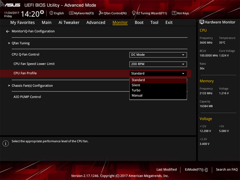The image size is (240, 180).
Task: Click the EzMode exit arrow icon
Action: point(205,170)
